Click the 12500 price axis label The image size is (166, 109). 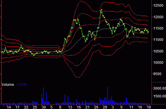[158, 6]
